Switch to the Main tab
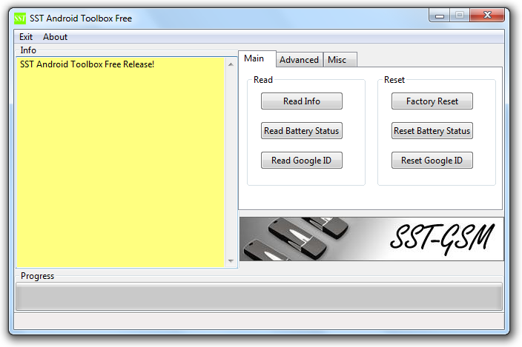This screenshot has height=347, width=522. click(257, 58)
